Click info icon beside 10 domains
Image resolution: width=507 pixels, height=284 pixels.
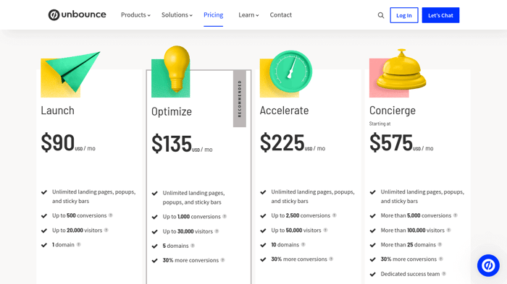tap(303, 245)
